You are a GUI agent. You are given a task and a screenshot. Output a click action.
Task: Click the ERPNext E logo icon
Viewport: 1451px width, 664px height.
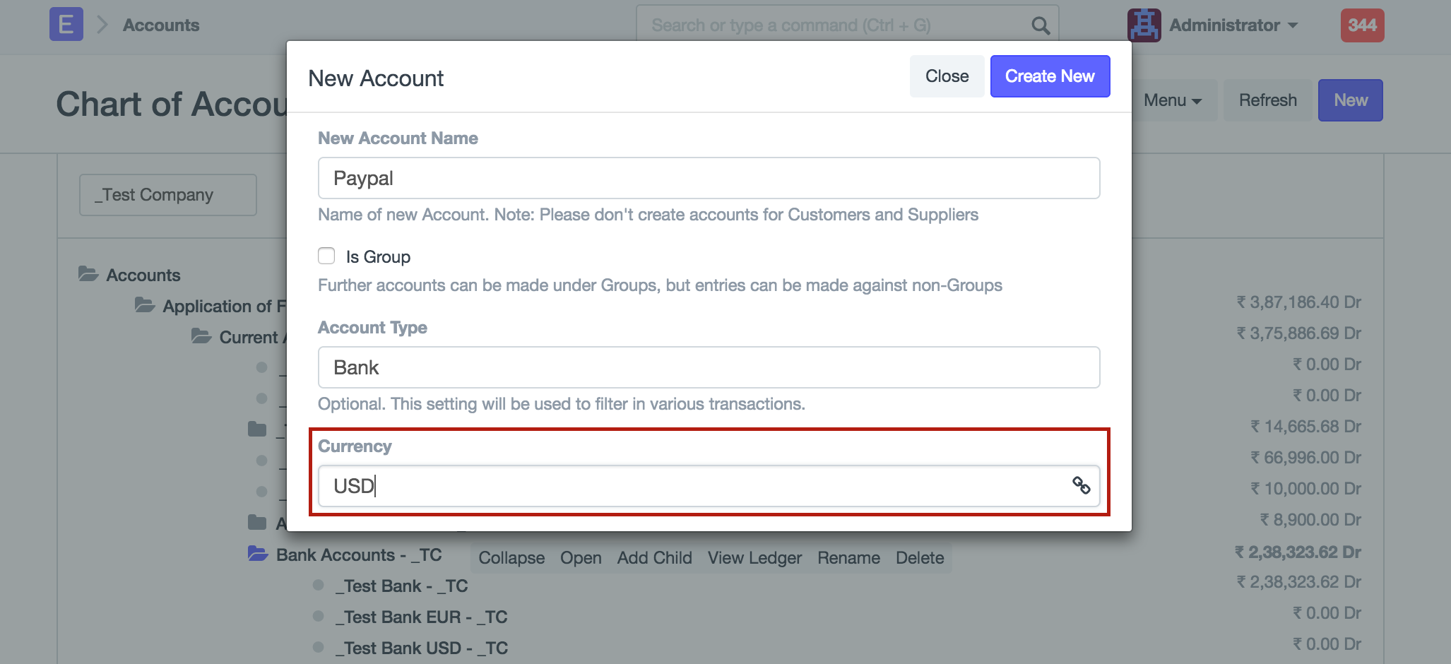point(66,25)
